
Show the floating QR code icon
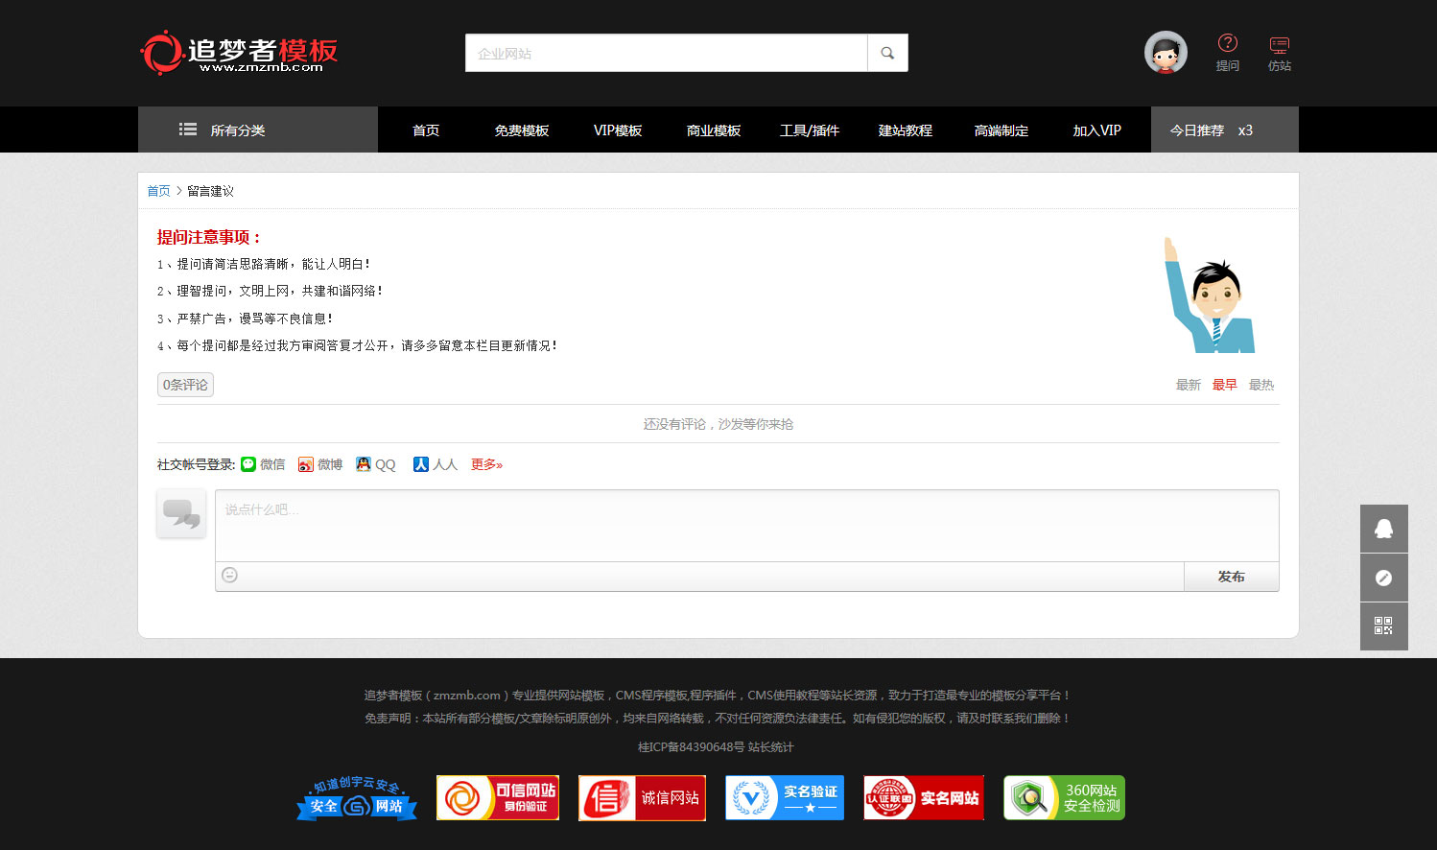point(1383,626)
